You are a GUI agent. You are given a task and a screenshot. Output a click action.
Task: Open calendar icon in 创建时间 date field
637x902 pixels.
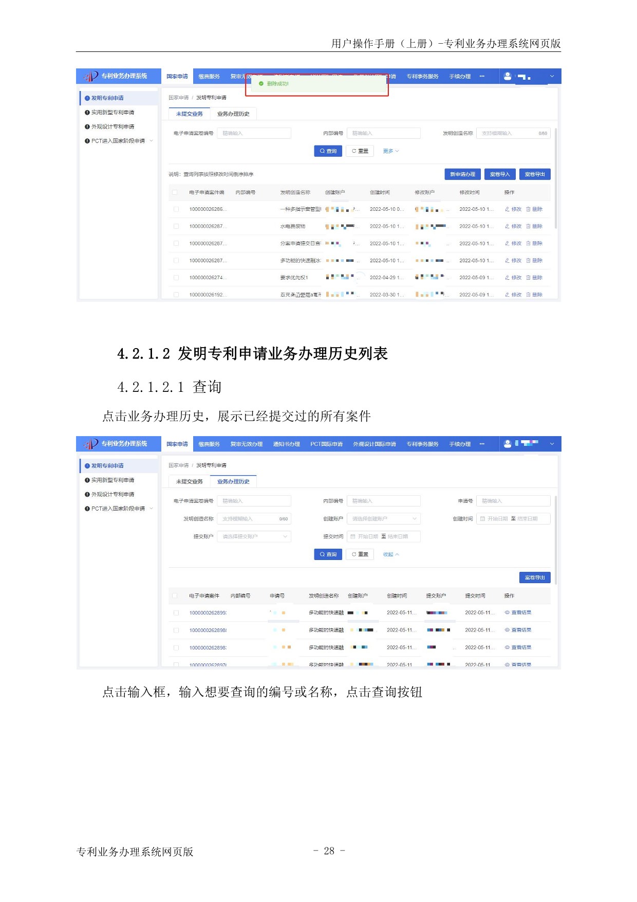point(482,519)
